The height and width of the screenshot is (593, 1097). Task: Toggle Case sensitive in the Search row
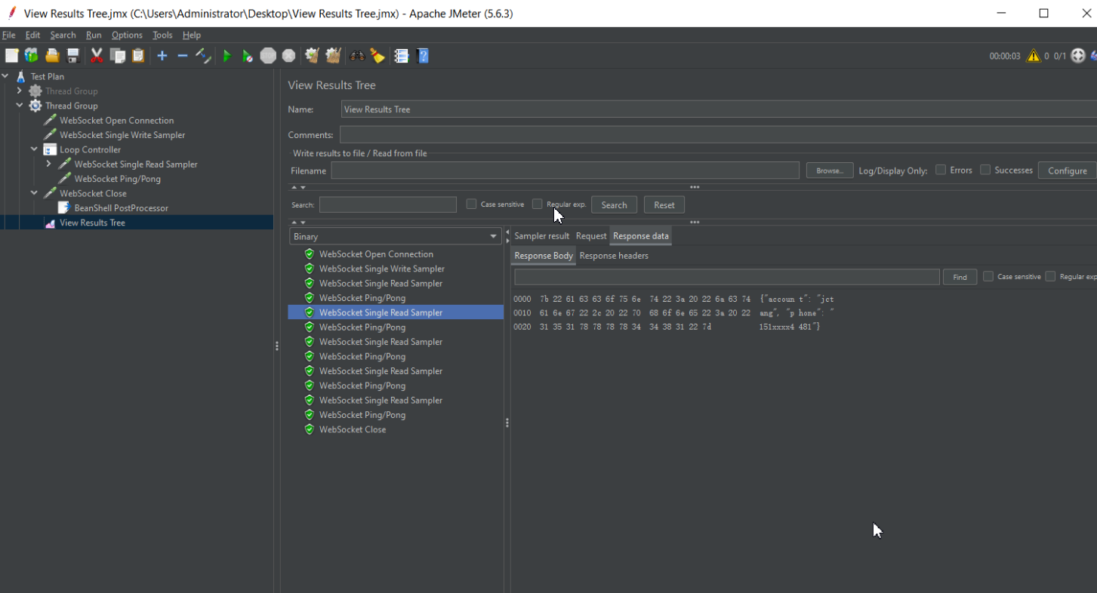point(471,204)
